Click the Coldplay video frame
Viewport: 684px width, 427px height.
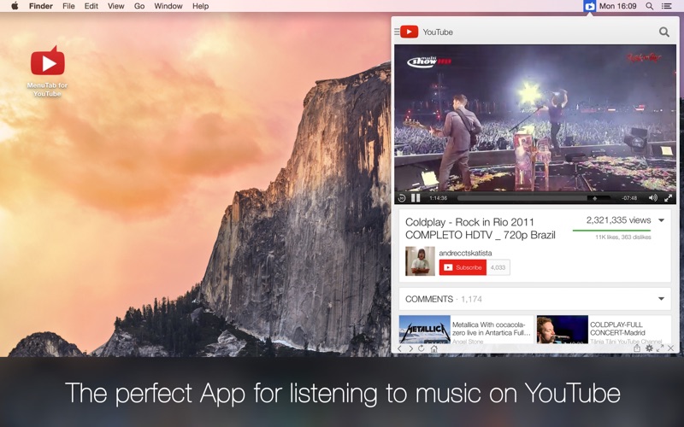535,118
